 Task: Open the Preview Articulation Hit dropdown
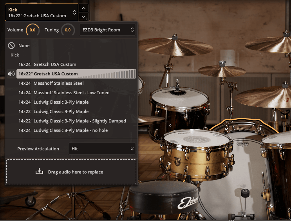[102, 149]
